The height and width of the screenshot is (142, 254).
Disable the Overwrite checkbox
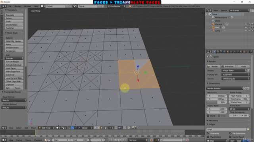click(x=208, y=133)
